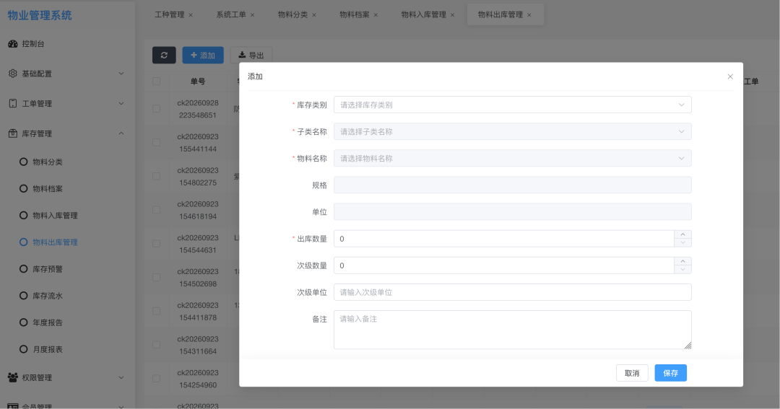Increase 次级数量 with up arrow

click(x=683, y=261)
